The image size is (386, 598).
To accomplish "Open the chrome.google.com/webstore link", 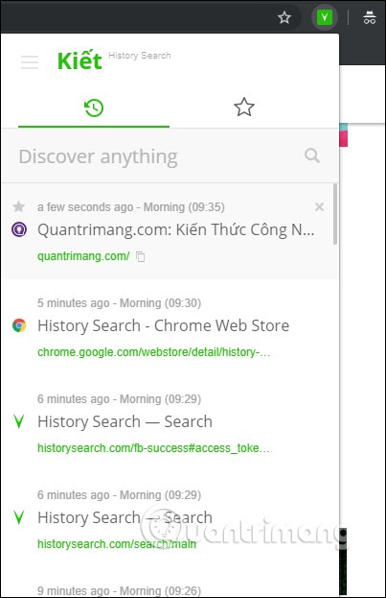I will pyautogui.click(x=154, y=352).
